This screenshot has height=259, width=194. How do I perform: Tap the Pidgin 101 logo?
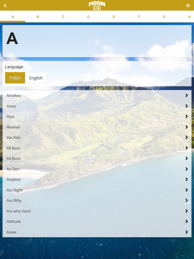click(x=97, y=6)
